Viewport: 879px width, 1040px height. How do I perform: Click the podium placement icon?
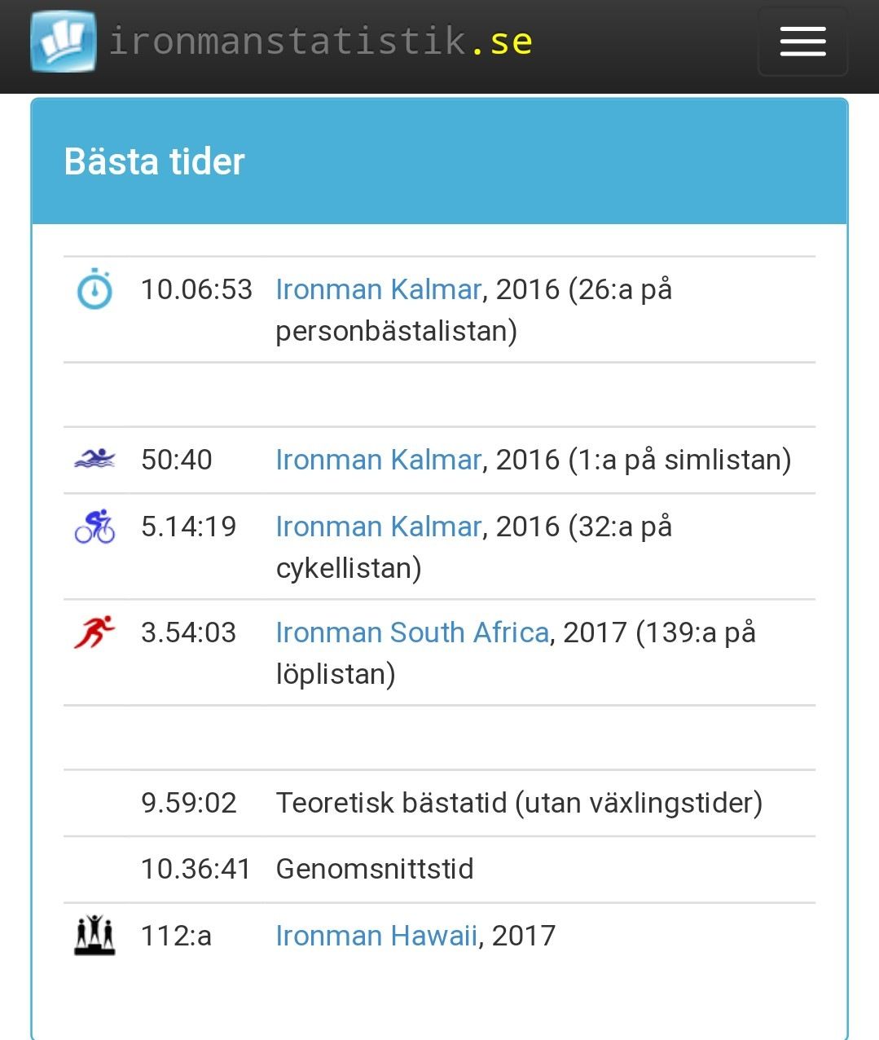point(94,935)
